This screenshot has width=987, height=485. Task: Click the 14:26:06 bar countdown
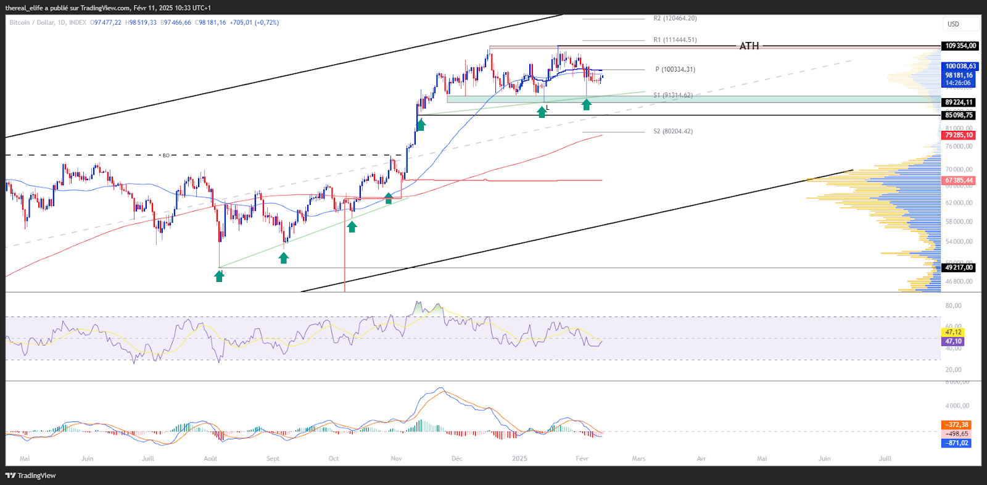958,83
